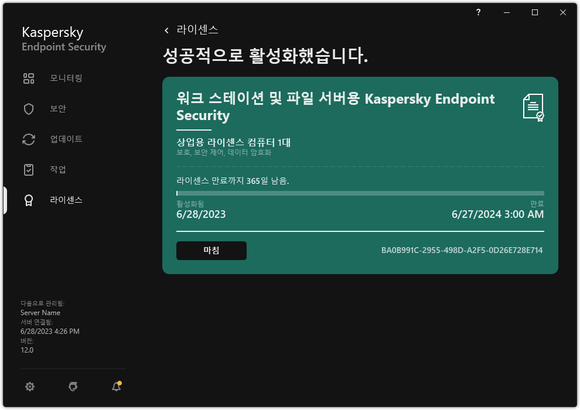
Task: Click the support globe icon at bottom
Action: [73, 387]
